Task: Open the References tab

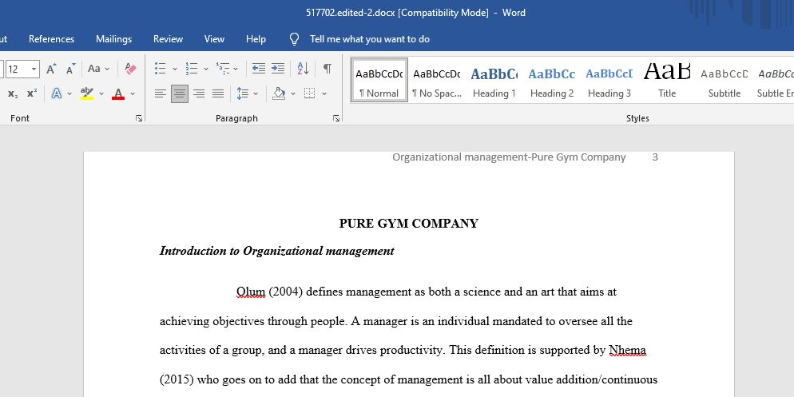Action: tap(52, 39)
